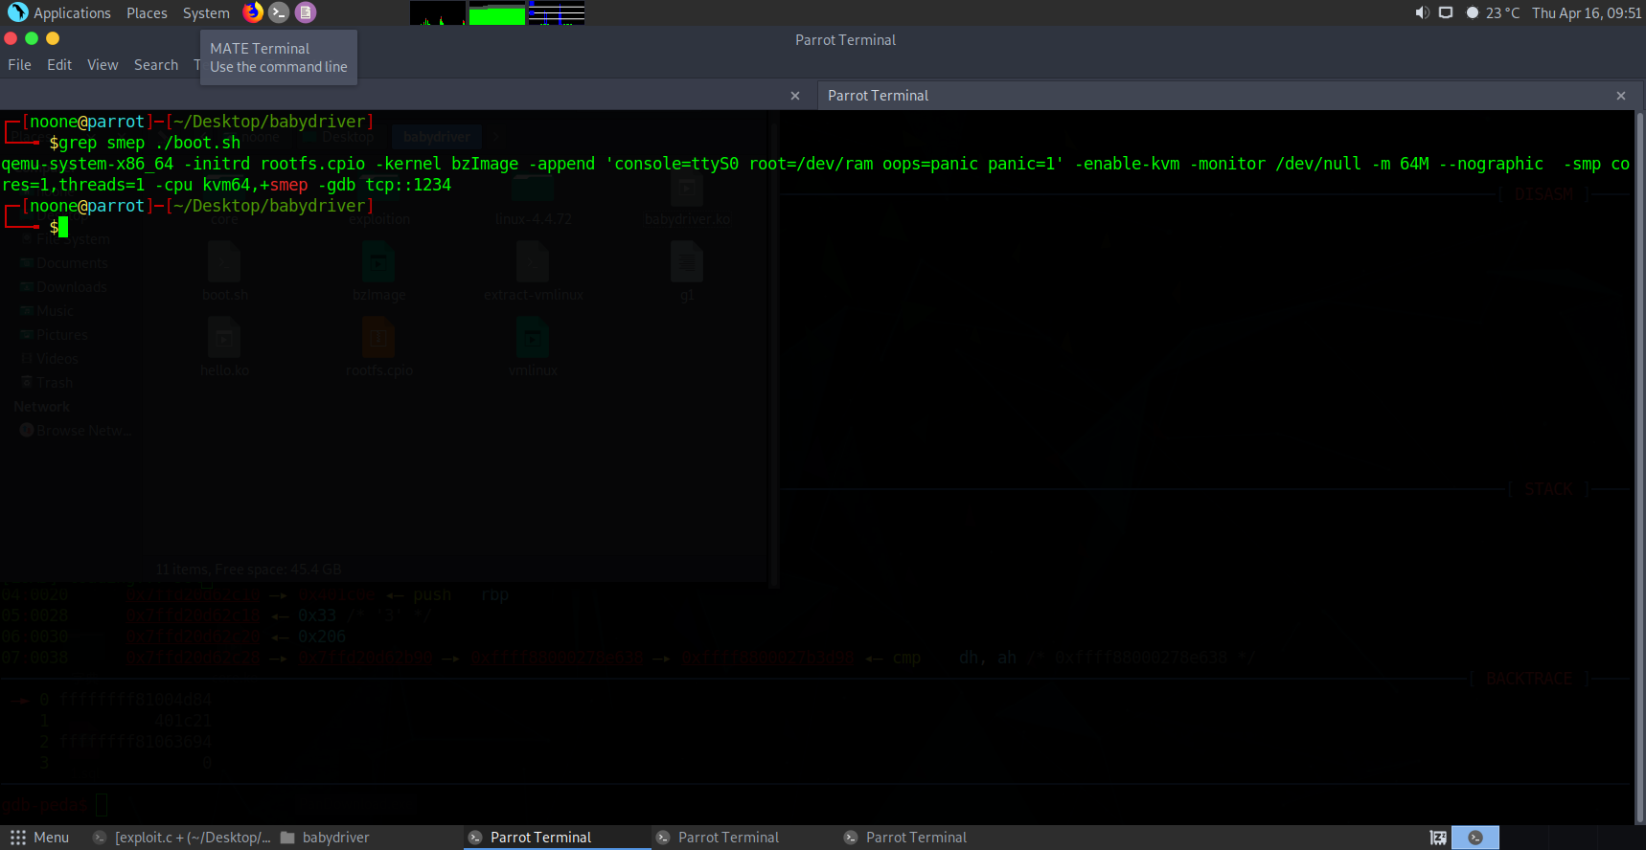Open the weather temperature 23 °C applet

tap(1502, 13)
